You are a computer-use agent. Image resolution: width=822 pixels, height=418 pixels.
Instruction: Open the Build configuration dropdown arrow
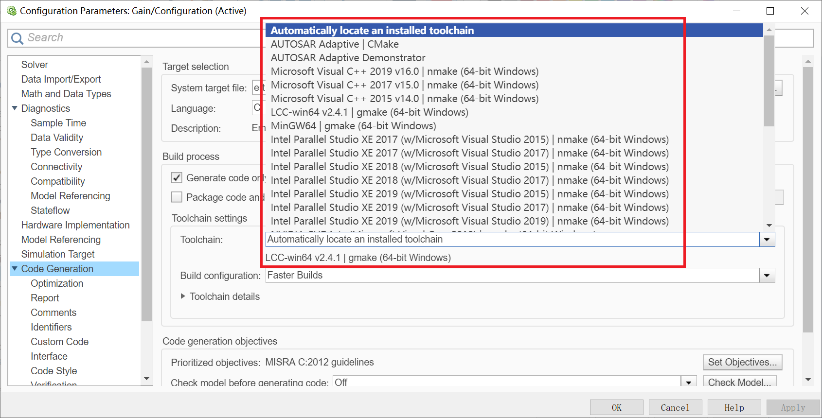767,276
